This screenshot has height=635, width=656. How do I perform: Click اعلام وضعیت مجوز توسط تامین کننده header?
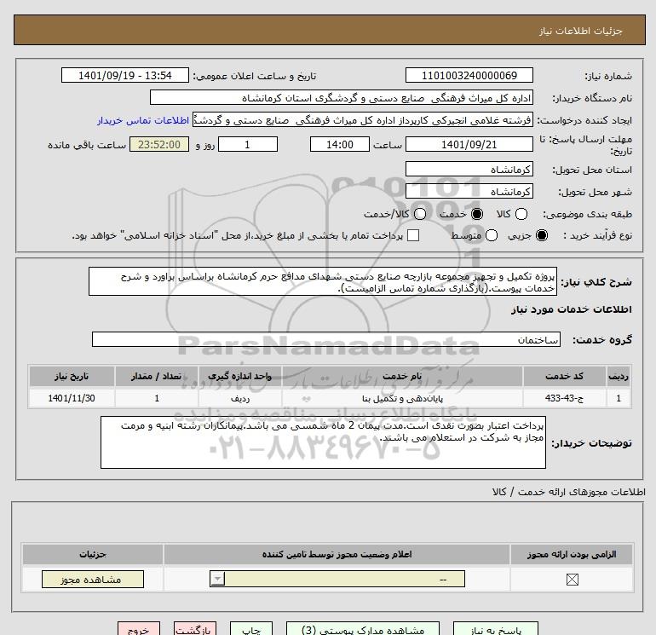(337, 554)
